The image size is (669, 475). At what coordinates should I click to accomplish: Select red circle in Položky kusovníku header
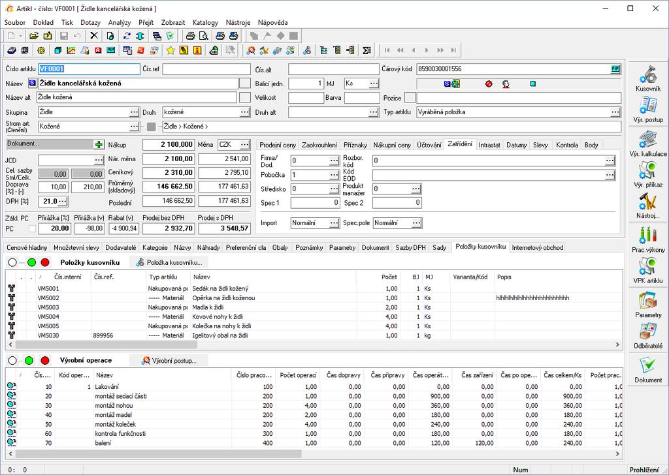point(45,262)
